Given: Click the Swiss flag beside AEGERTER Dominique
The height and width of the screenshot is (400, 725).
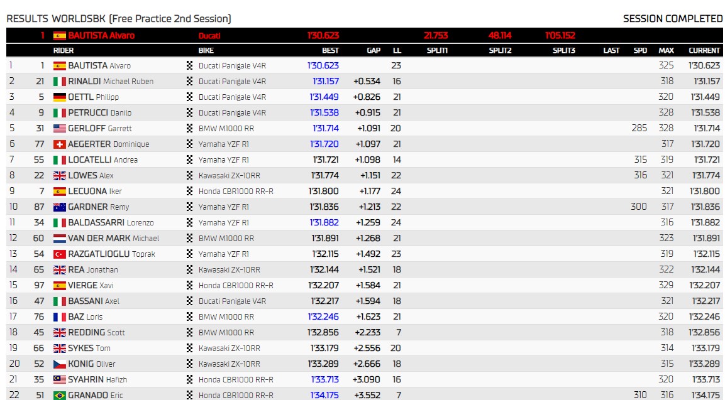Looking at the screenshot, I should [60, 144].
